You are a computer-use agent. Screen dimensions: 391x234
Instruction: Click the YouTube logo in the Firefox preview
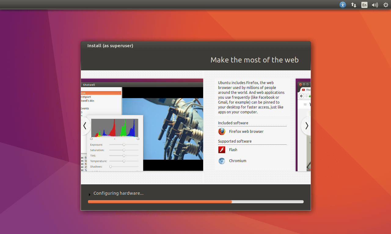pyautogui.click(x=303, y=90)
